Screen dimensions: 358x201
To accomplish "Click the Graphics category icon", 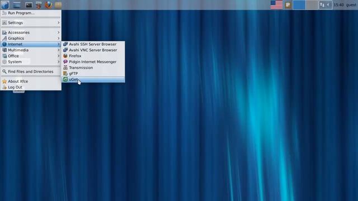I will 4,39.
